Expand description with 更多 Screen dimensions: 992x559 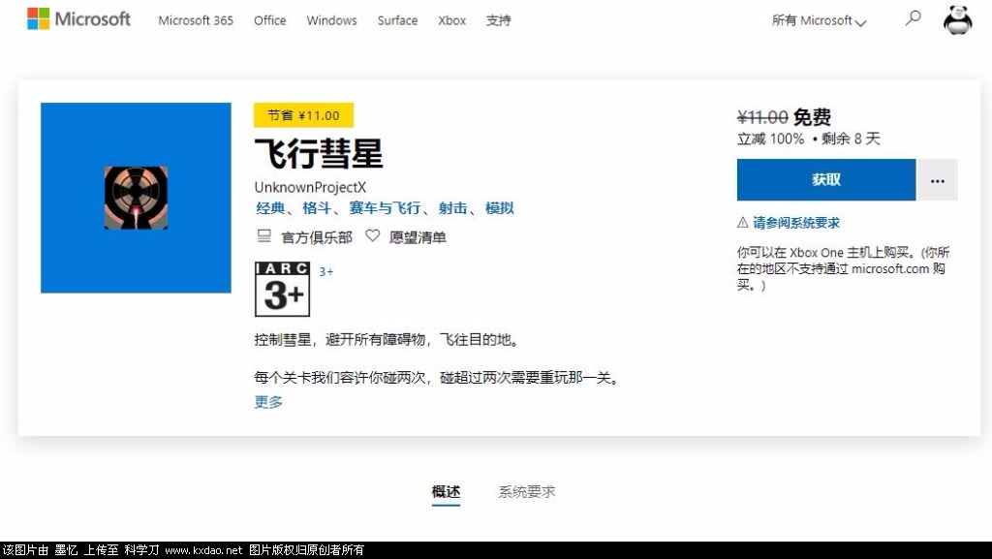(x=268, y=401)
